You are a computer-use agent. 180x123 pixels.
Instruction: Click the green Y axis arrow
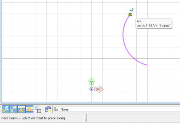tap(92, 82)
